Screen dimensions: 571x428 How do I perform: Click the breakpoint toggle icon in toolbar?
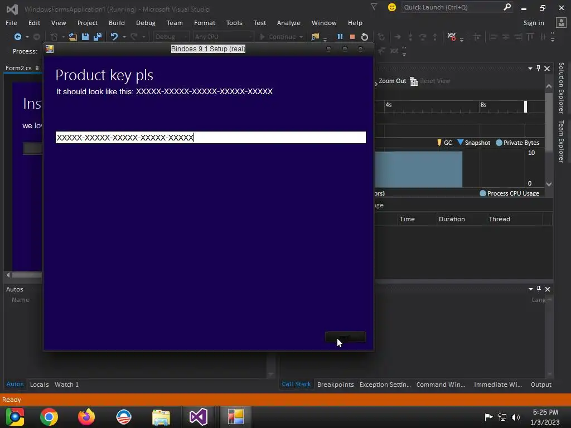[452, 37]
